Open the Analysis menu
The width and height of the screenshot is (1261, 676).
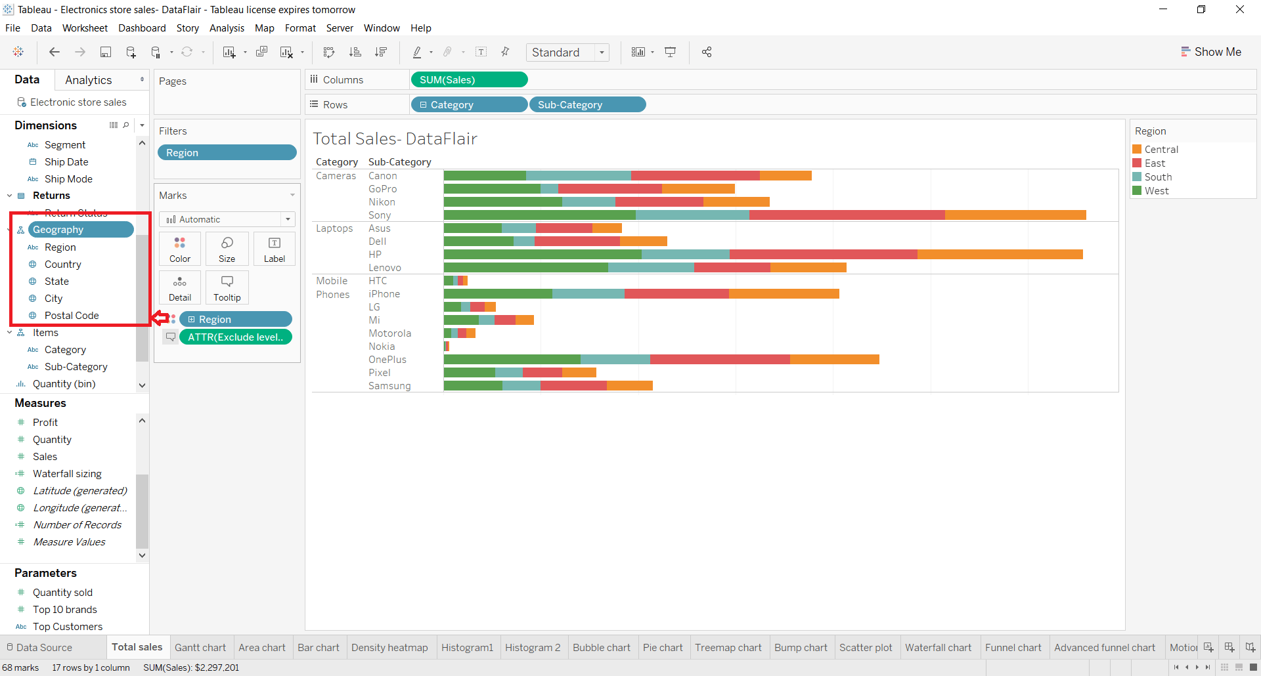coord(227,28)
